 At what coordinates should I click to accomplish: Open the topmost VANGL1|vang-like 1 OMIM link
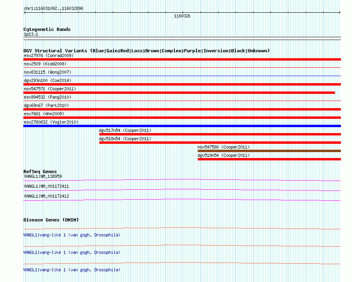pyautogui.click(x=72, y=235)
